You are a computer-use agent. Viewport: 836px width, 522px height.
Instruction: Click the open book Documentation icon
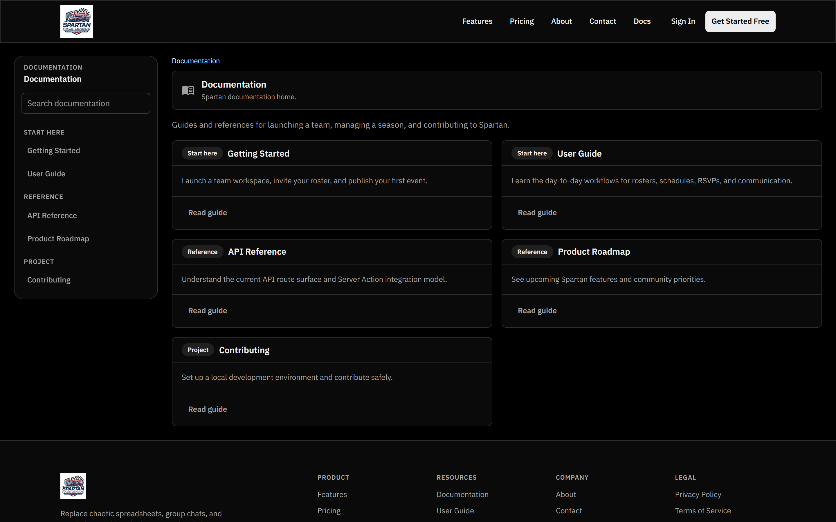pos(188,90)
